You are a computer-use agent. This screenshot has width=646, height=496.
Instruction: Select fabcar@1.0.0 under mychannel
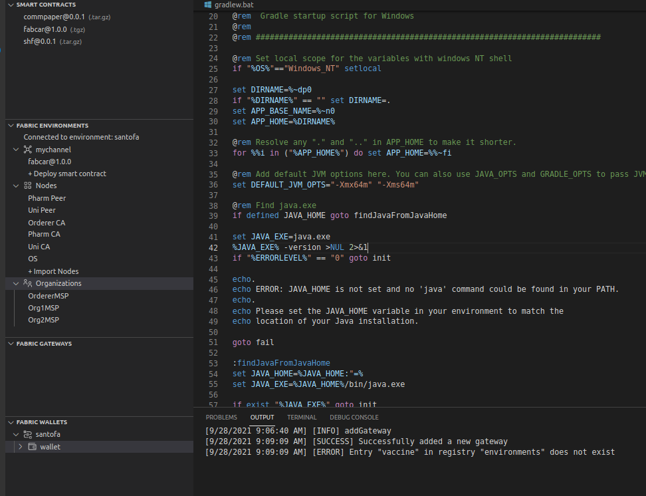point(49,162)
